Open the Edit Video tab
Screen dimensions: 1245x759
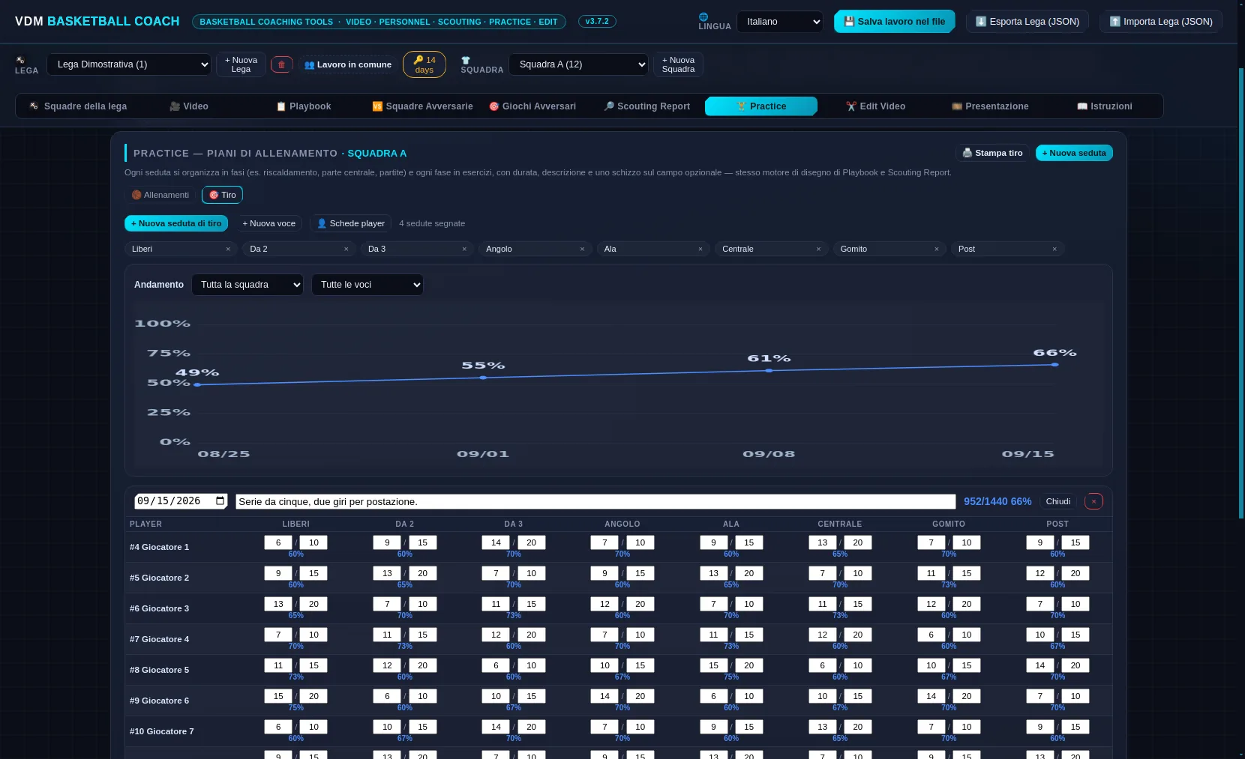tap(875, 106)
